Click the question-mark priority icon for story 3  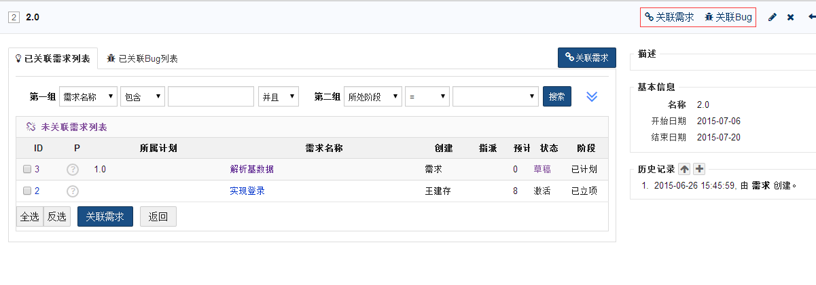pyautogui.click(x=73, y=170)
